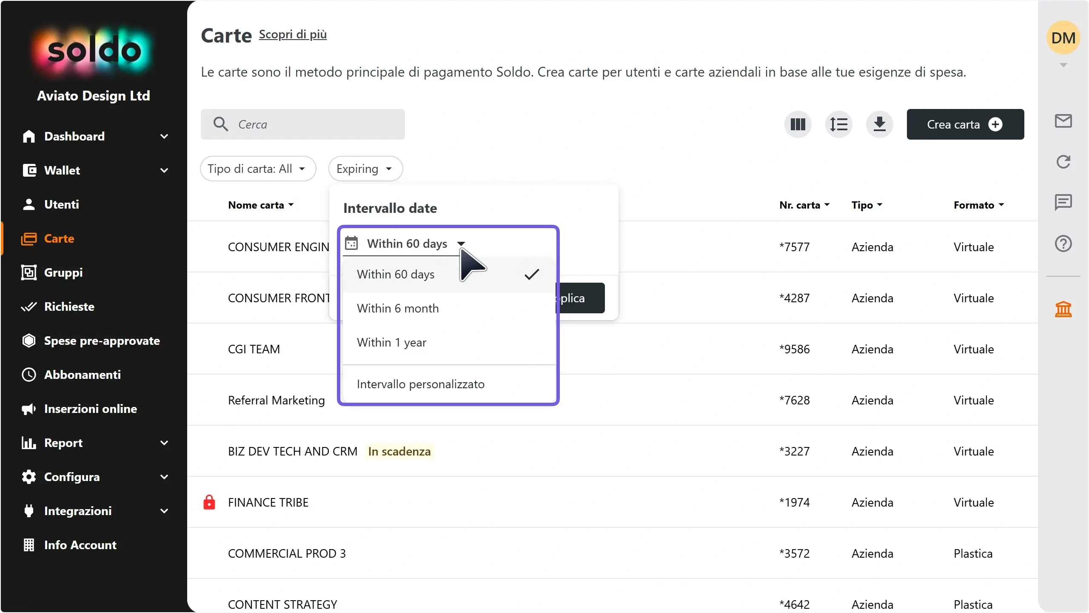
Task: Click the Info Account building icon
Action: click(29, 545)
